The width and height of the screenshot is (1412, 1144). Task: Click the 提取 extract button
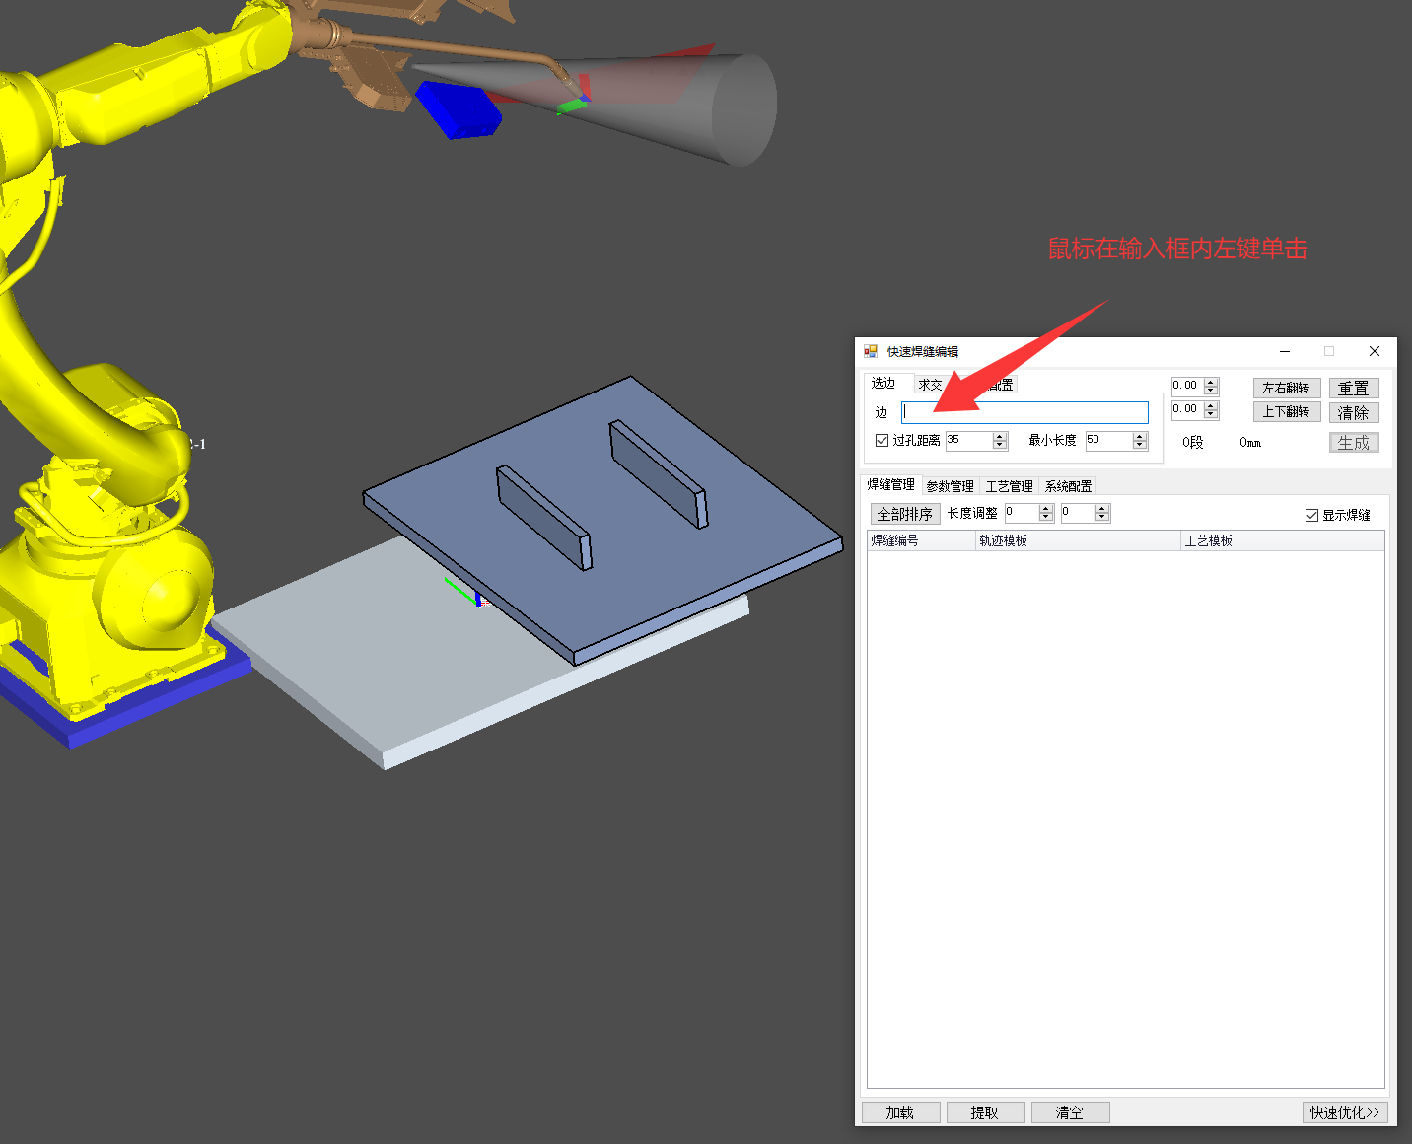coord(985,1112)
